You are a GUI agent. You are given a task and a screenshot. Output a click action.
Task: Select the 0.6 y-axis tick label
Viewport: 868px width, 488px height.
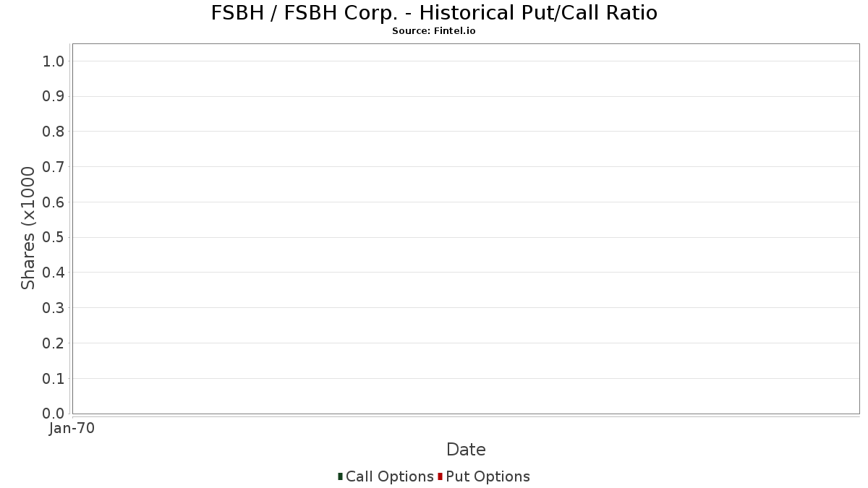[54, 202]
